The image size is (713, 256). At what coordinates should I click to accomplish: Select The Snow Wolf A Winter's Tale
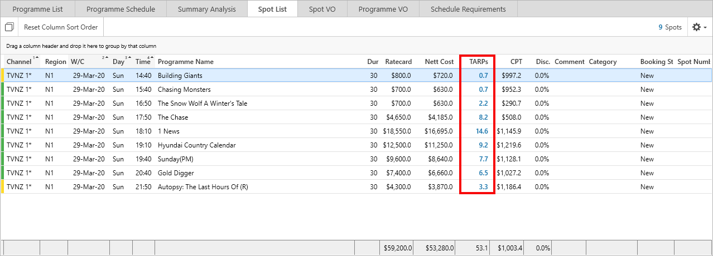coord(357,104)
